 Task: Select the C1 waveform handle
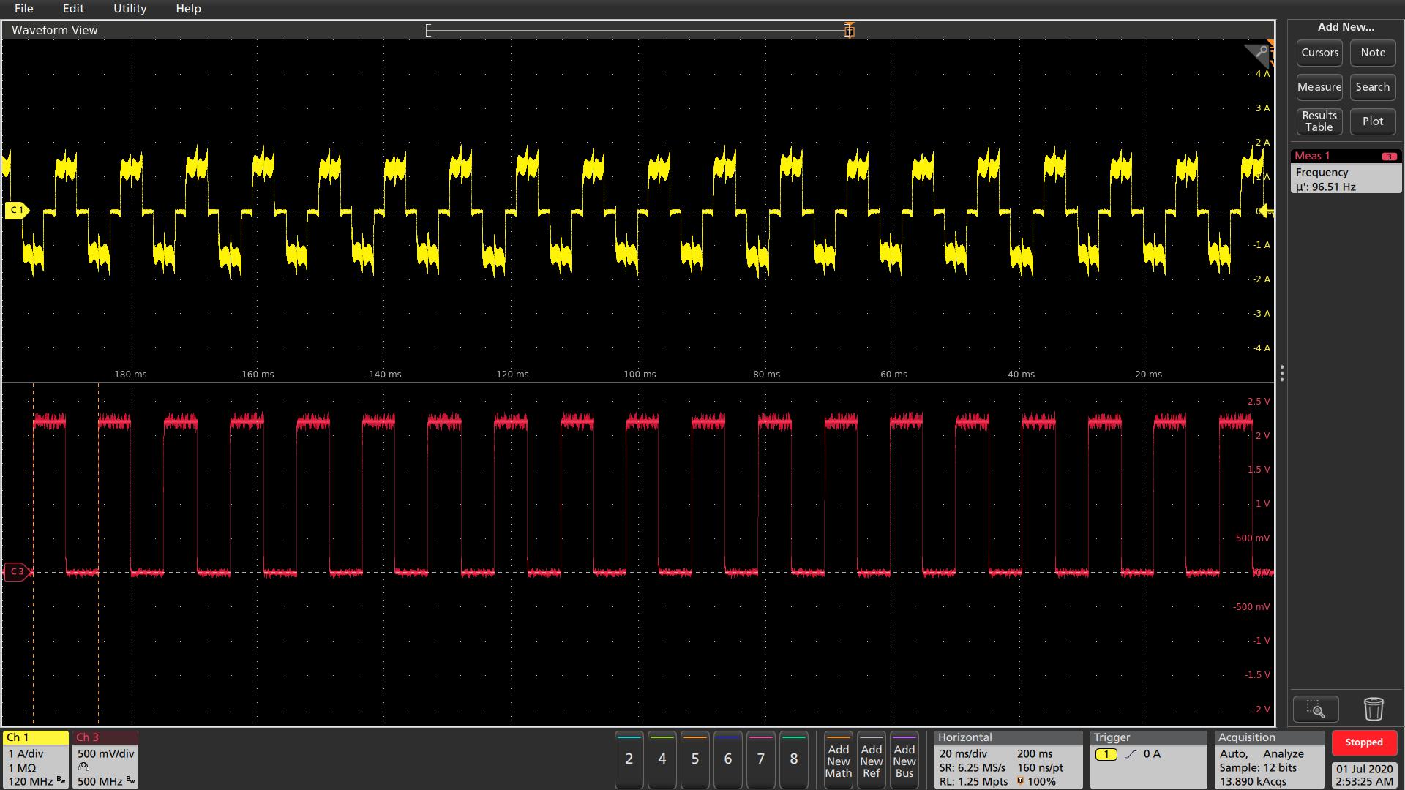(16, 211)
